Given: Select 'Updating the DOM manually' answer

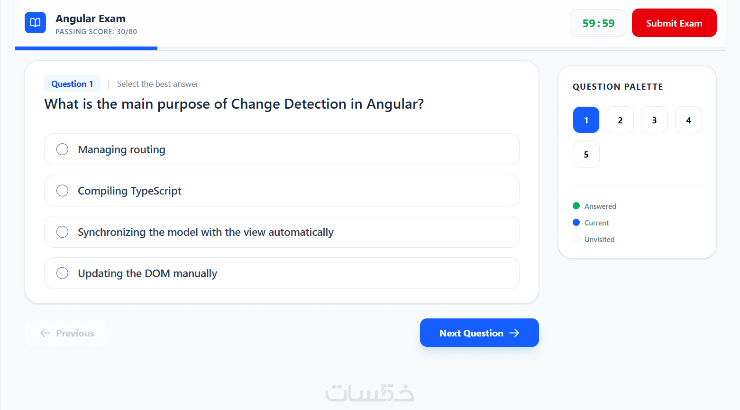Looking at the screenshot, I should [x=63, y=273].
